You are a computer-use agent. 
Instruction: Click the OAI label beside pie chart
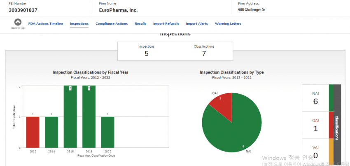215,93
